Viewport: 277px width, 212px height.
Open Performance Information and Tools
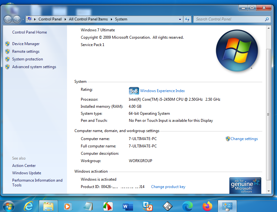tap(37, 183)
